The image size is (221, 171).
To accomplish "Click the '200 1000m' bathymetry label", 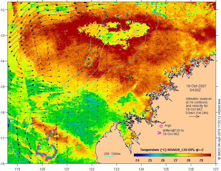I will pos(112,154).
